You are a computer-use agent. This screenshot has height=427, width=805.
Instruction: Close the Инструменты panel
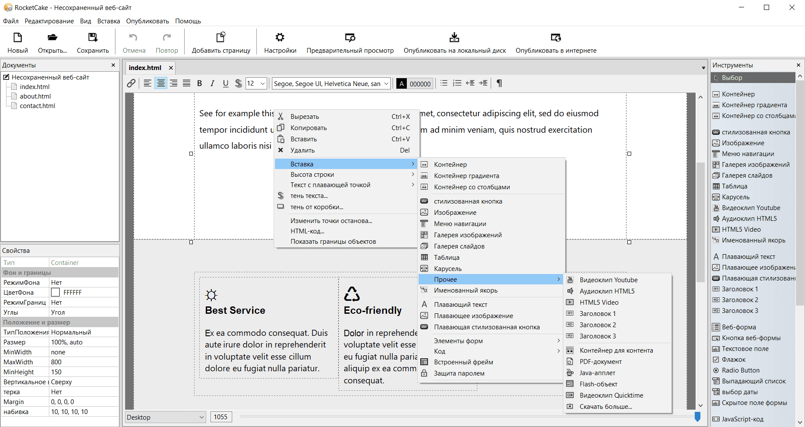[799, 65]
